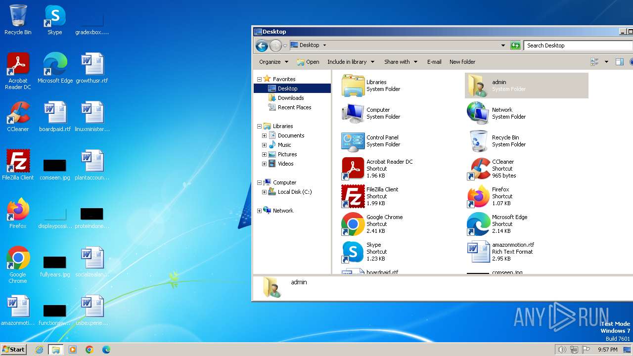Click the Skype desktop shortcut
The width and height of the screenshot is (633, 356).
[x=55, y=20]
